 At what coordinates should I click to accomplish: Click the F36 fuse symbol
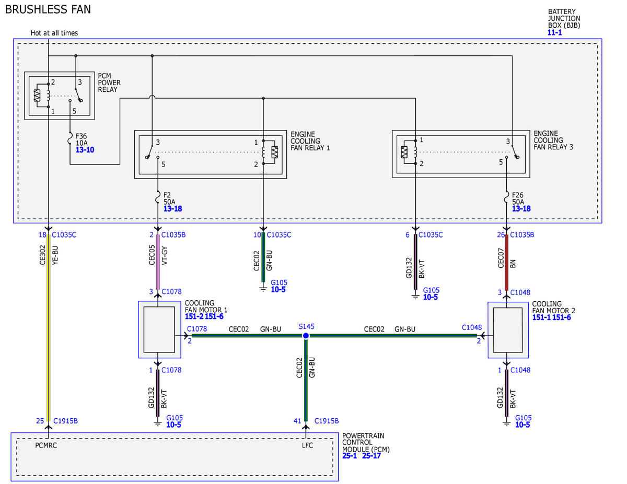click(70, 139)
